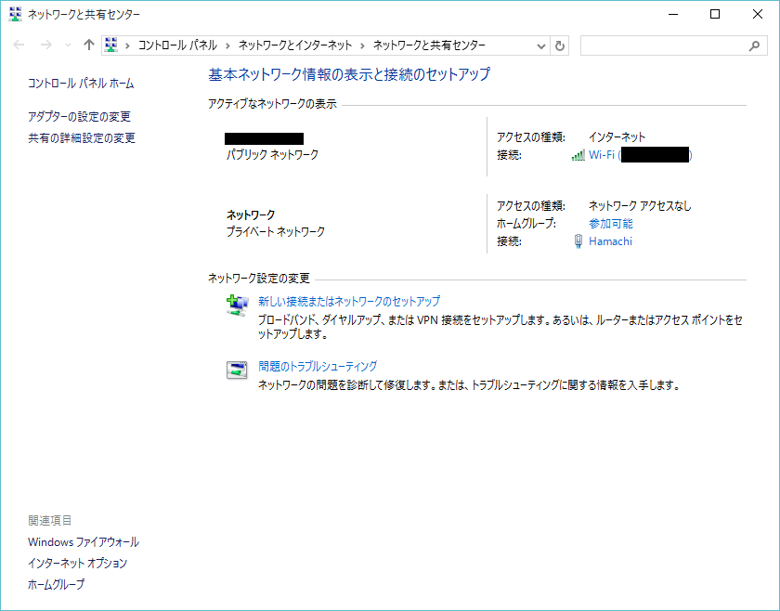Click the back navigation arrow
Viewport: 780px width, 611px height.
point(19,45)
